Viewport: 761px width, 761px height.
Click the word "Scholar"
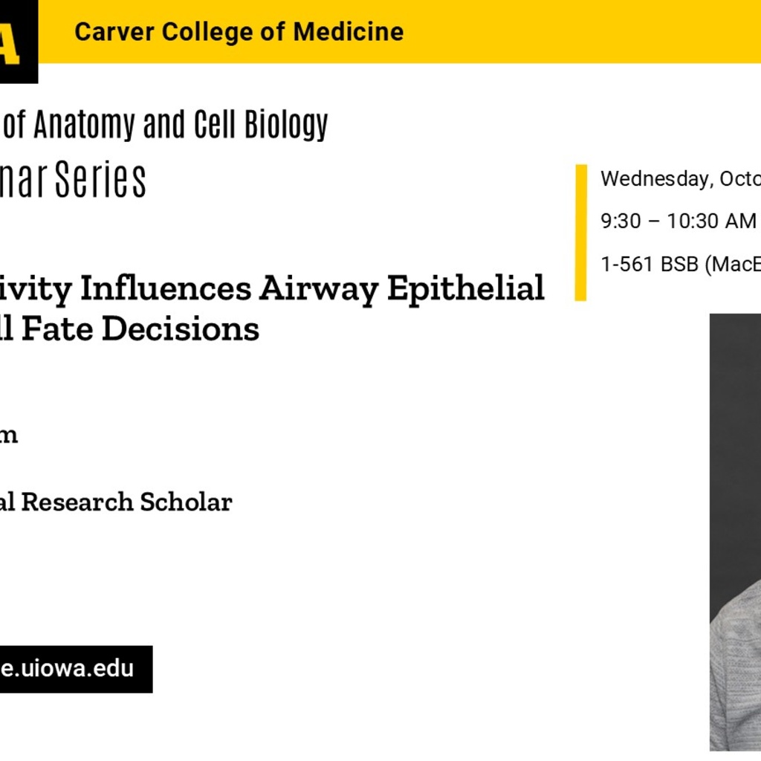(187, 502)
